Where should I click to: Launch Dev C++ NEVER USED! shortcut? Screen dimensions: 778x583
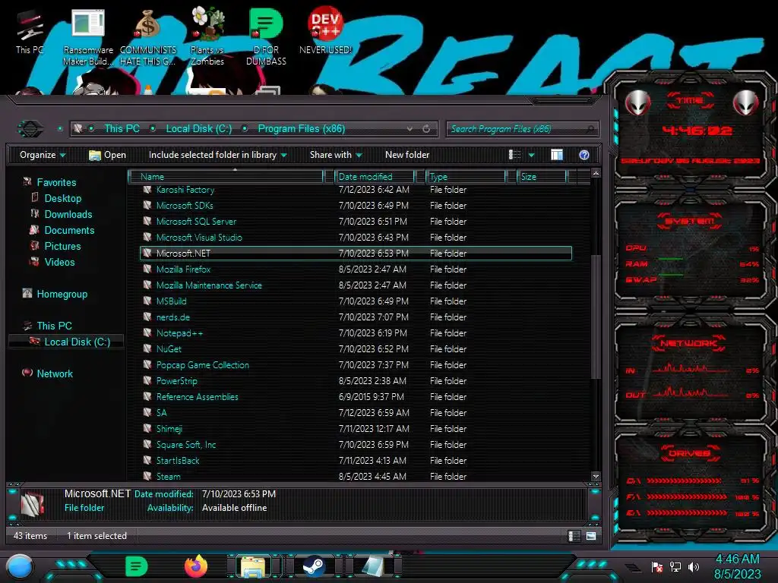point(325,30)
